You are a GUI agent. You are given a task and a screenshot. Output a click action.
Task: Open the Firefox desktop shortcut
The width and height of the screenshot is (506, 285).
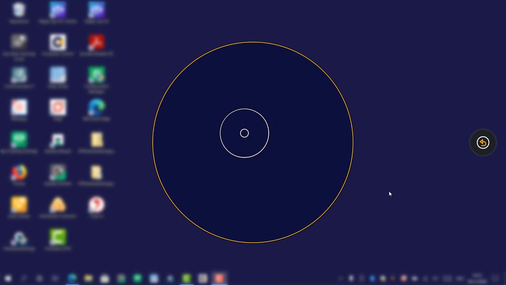[19, 172]
